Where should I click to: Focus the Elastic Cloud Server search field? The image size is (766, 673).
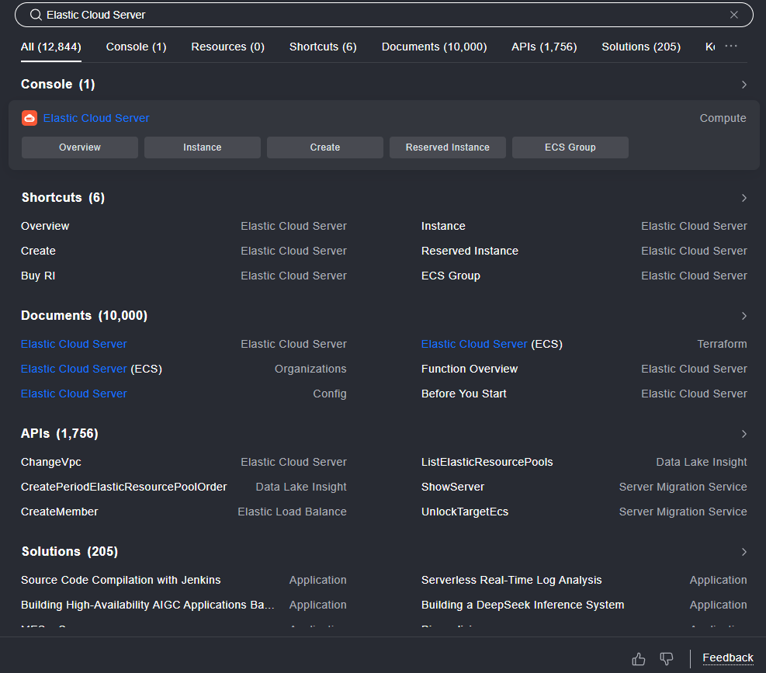pos(383,16)
